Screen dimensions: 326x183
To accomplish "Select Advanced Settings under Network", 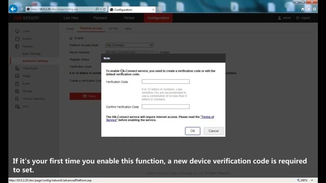I will (35, 61).
